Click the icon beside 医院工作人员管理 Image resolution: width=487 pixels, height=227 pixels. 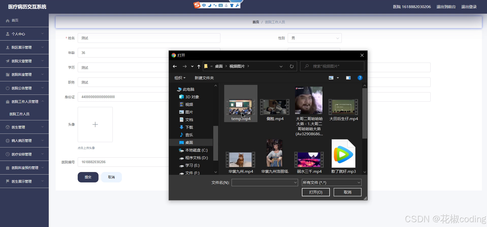(8, 102)
